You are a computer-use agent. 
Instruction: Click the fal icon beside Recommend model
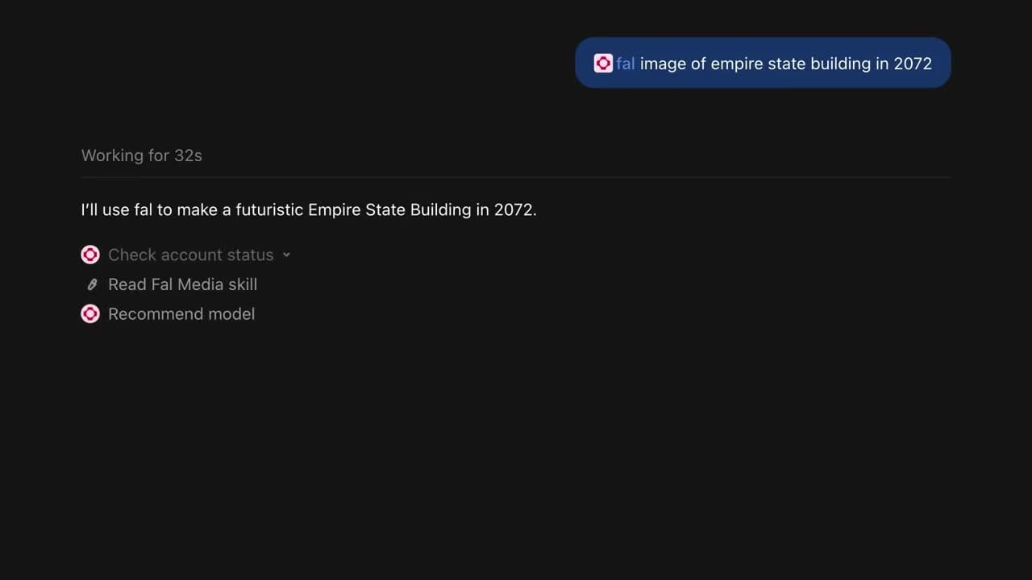[90, 314]
